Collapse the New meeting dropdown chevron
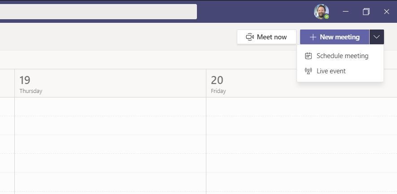 tap(376, 37)
